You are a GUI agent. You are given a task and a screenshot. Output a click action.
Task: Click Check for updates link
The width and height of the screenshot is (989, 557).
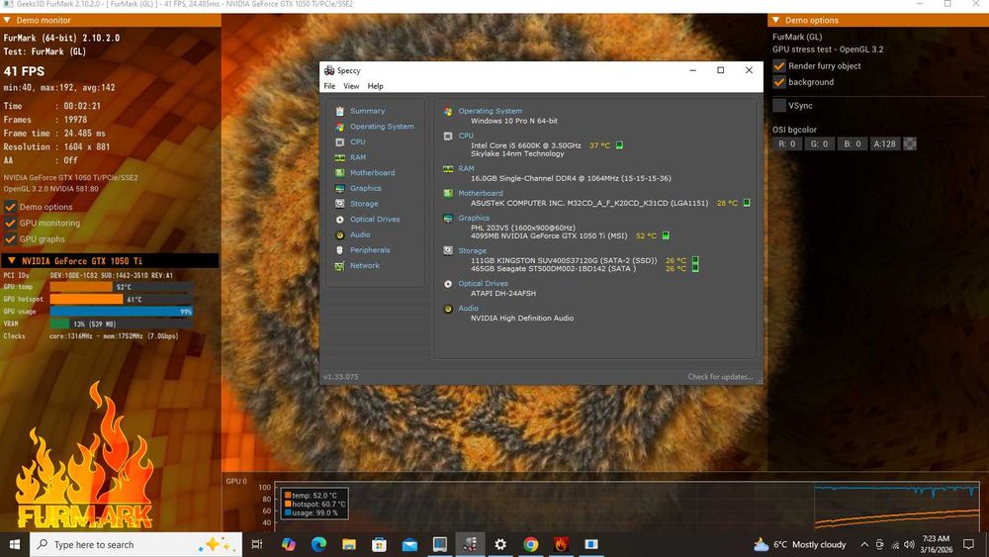720,377
